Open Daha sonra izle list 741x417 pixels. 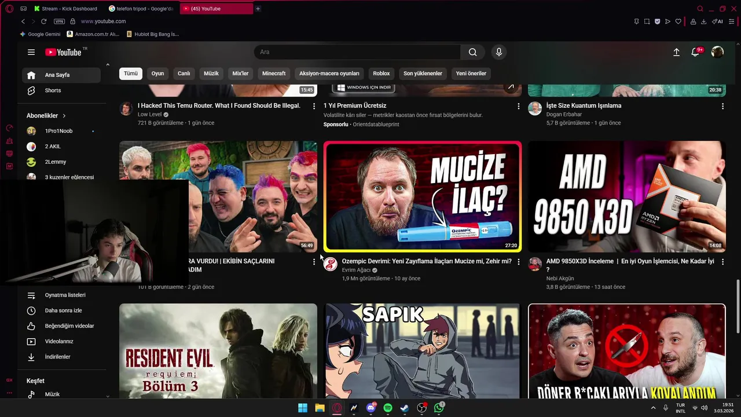click(61, 310)
